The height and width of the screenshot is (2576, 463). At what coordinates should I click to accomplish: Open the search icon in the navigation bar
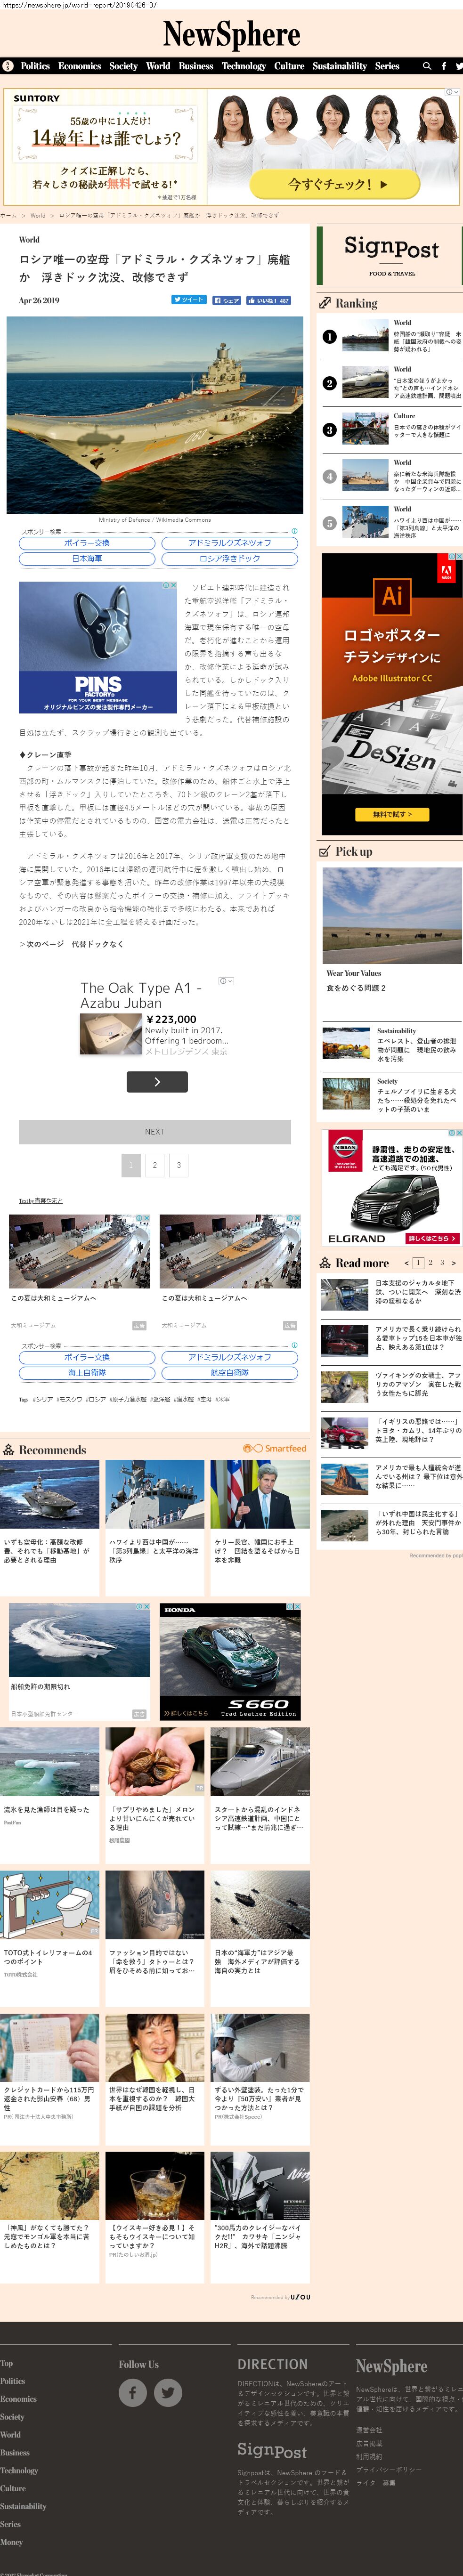(x=427, y=66)
